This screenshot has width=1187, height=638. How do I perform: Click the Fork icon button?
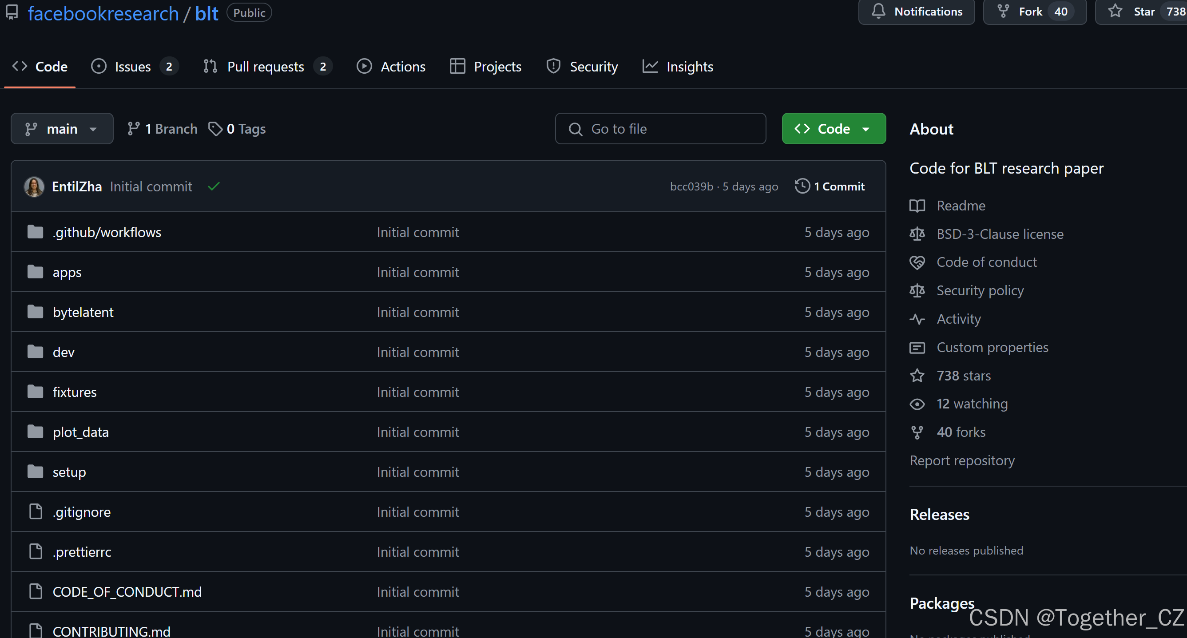pos(1003,11)
